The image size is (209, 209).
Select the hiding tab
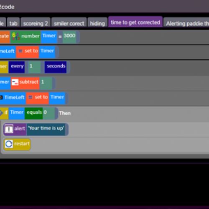(x=97, y=23)
